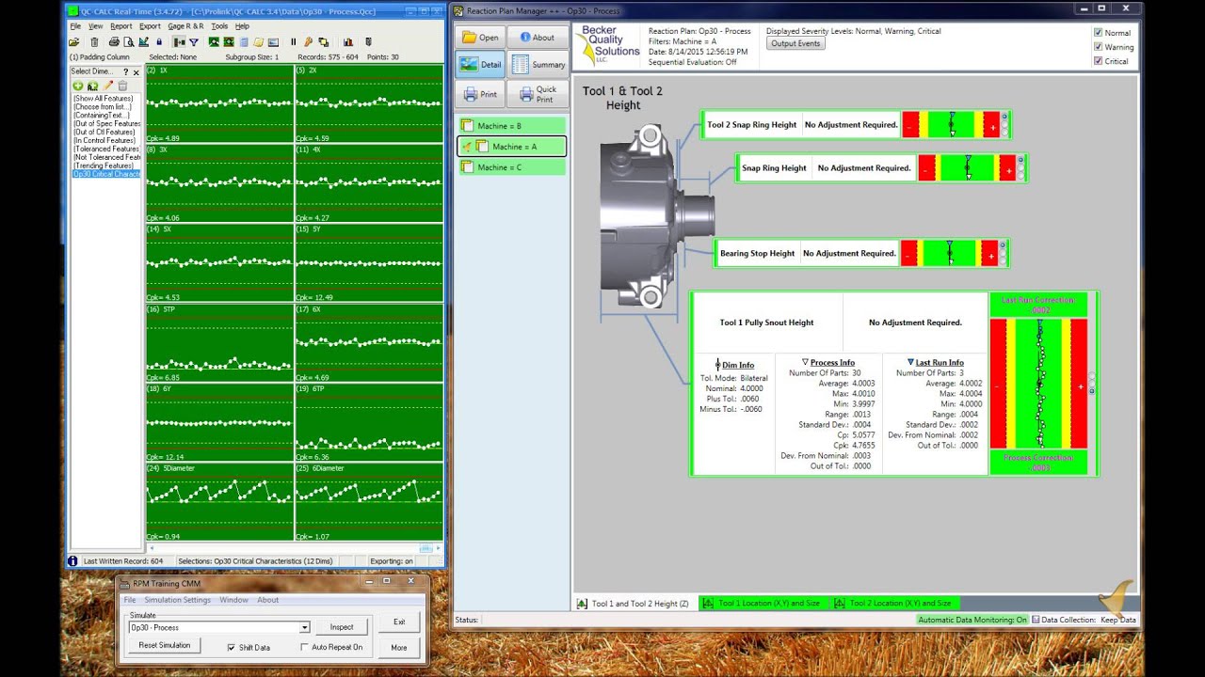Open the Gage R & R menu

point(185,26)
